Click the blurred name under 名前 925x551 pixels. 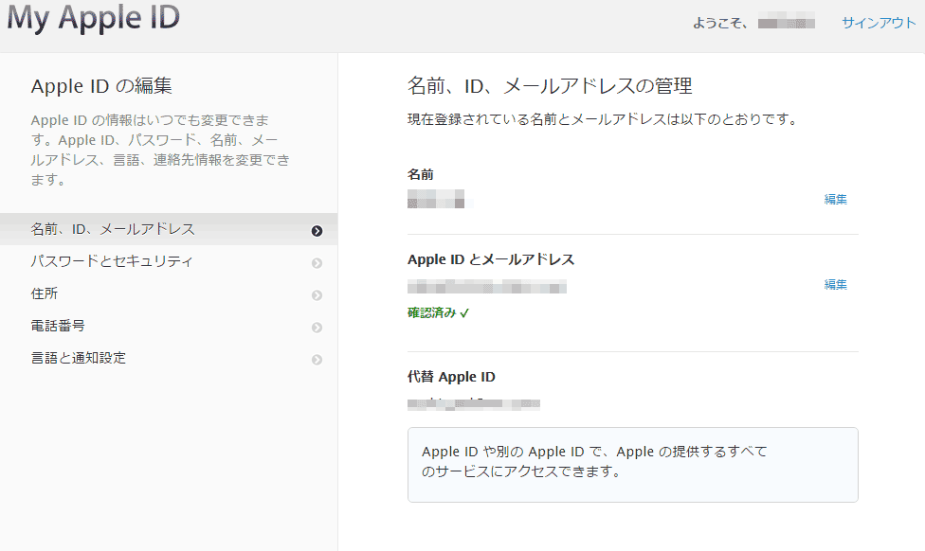pyautogui.click(x=437, y=200)
